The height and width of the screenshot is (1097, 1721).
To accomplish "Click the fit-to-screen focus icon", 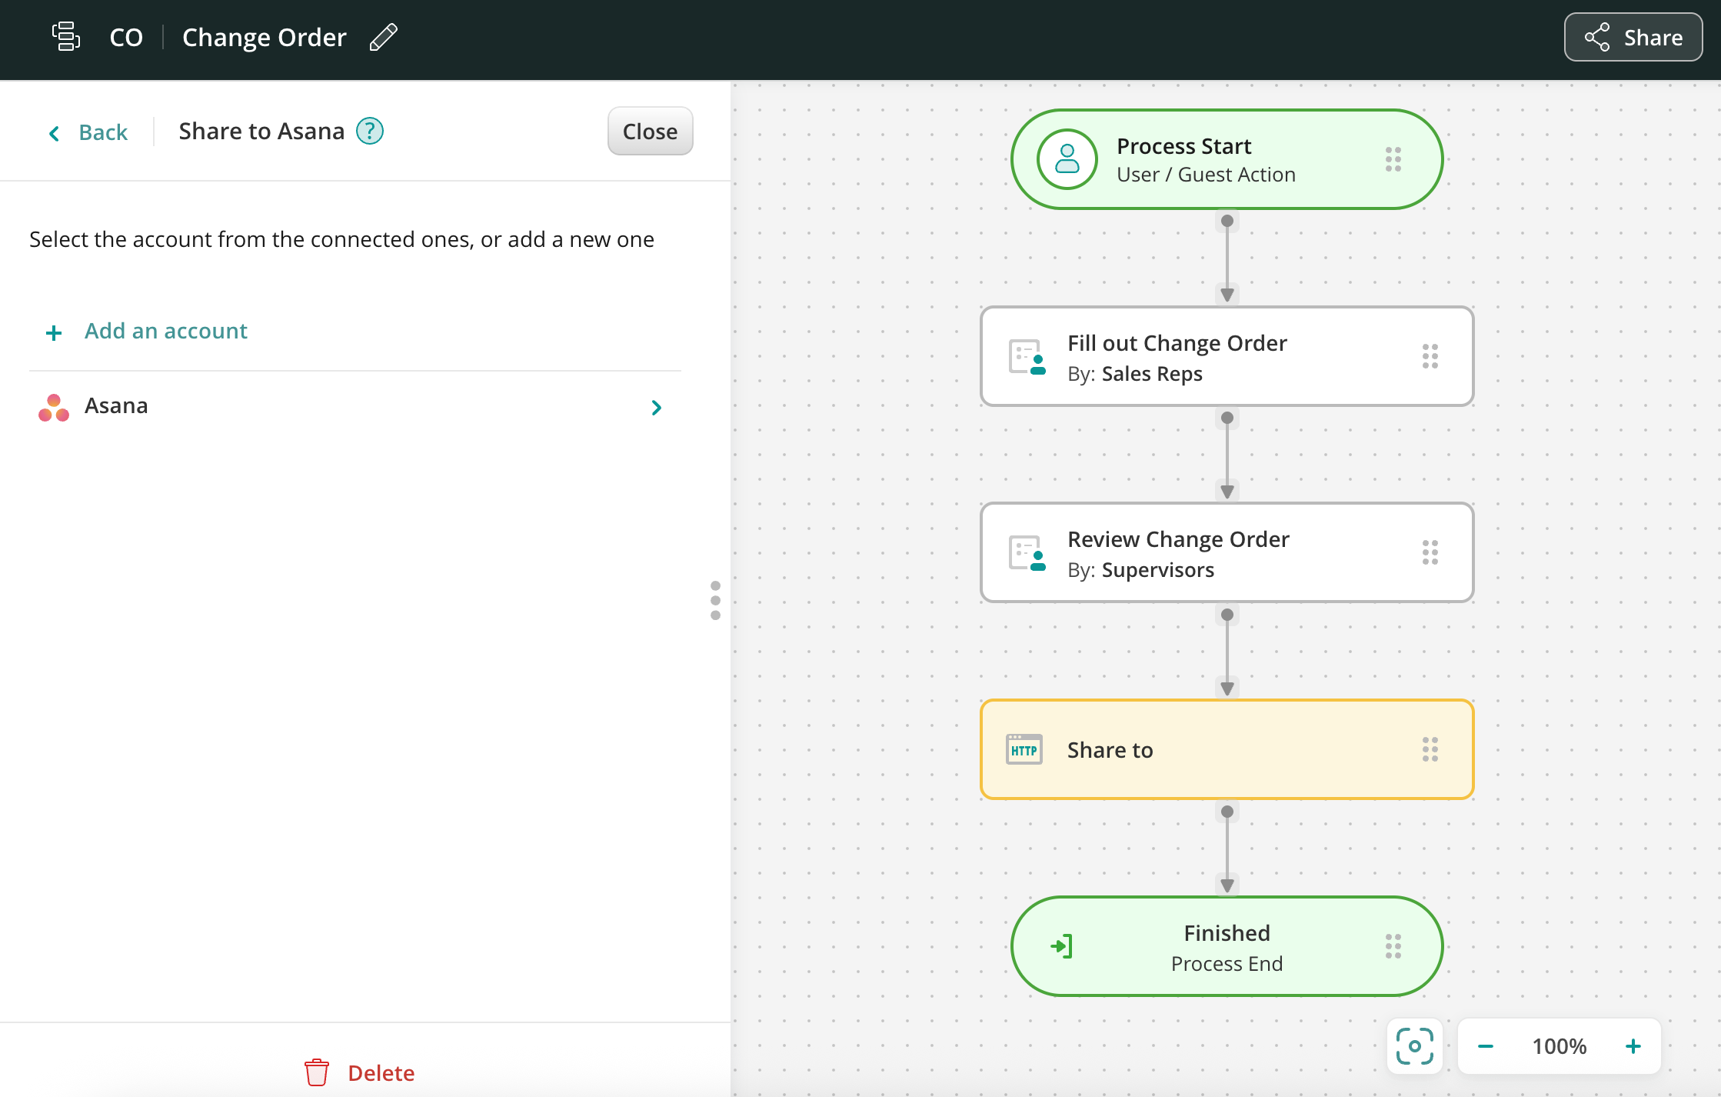I will [1414, 1046].
